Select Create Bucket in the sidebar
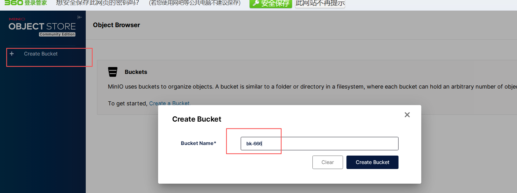Screen dimensions: 517x193 41,54
